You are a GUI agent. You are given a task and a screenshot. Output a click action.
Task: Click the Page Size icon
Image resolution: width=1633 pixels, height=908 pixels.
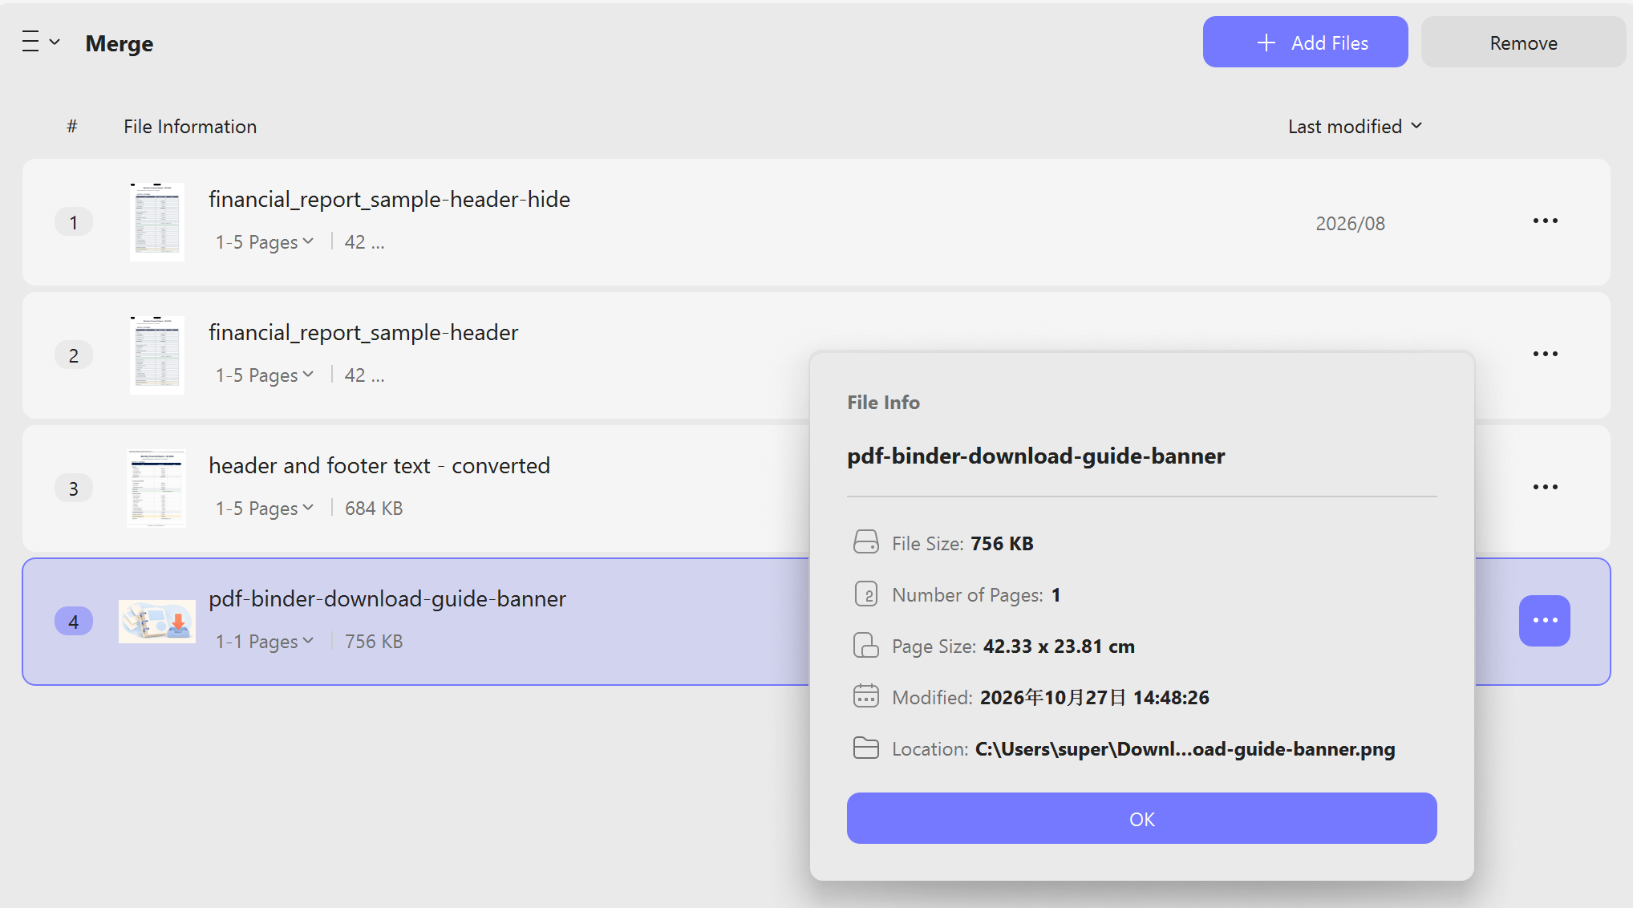(865, 646)
